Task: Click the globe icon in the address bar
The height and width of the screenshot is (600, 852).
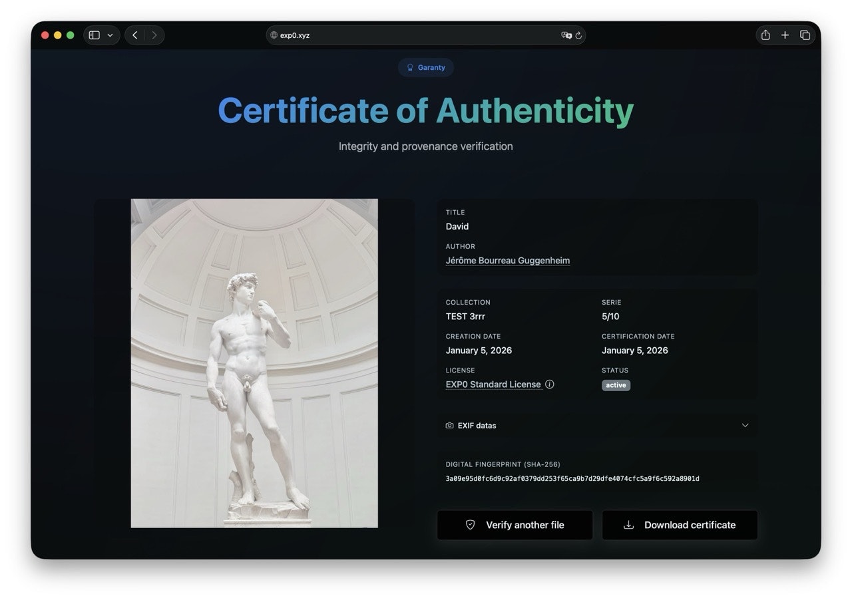Action: pos(274,35)
